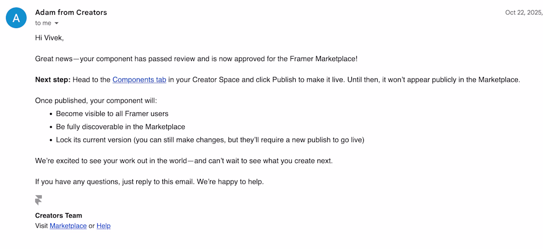This screenshot has width=543, height=249.
Task: Click the bold "Creators Team" signature text
Action: (58, 215)
